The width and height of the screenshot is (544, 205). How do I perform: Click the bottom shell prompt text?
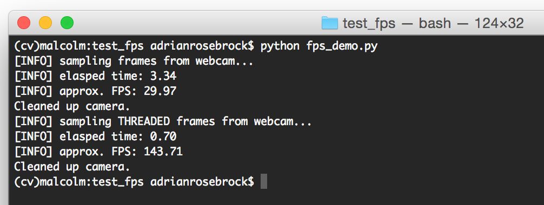coord(134,182)
